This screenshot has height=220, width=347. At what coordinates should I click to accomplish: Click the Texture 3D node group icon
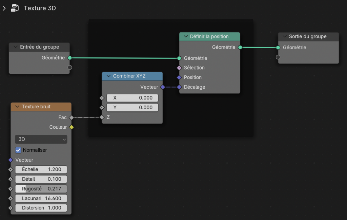point(15,8)
